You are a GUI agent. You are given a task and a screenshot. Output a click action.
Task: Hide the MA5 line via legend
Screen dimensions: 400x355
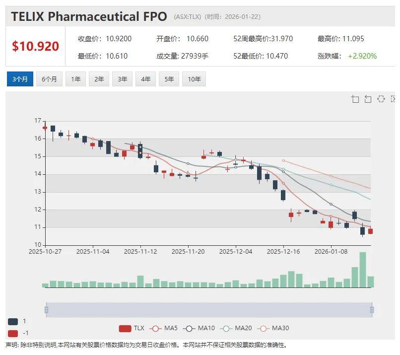pyautogui.click(x=164, y=328)
